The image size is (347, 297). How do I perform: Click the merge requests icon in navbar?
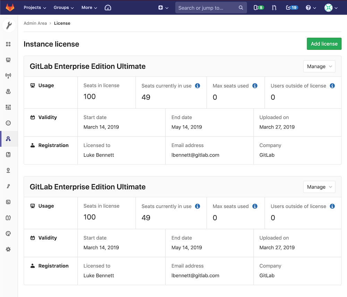274,8
